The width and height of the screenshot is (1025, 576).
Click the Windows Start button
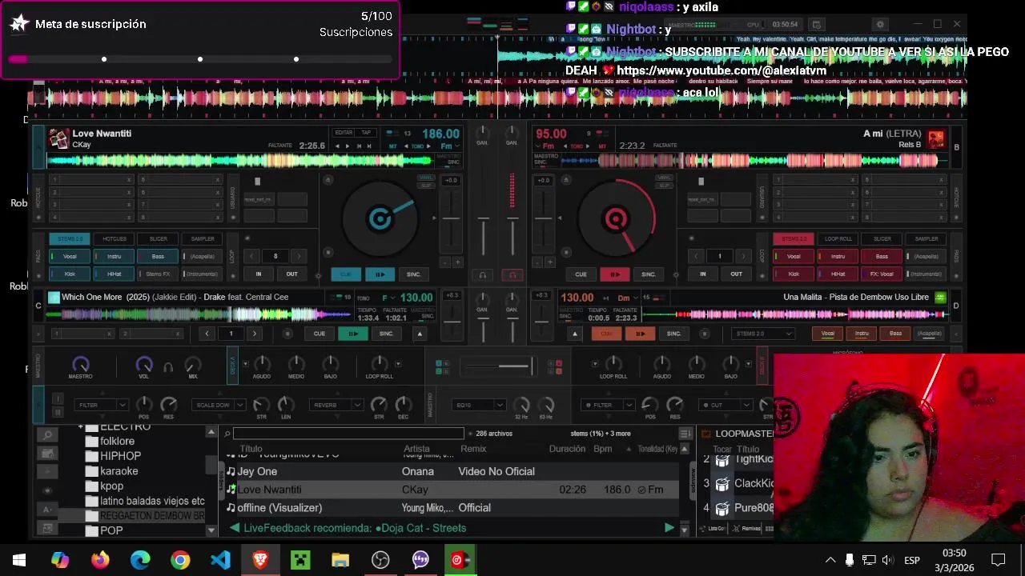click(19, 560)
